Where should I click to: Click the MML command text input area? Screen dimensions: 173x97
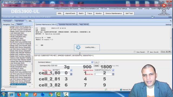[103, 57]
